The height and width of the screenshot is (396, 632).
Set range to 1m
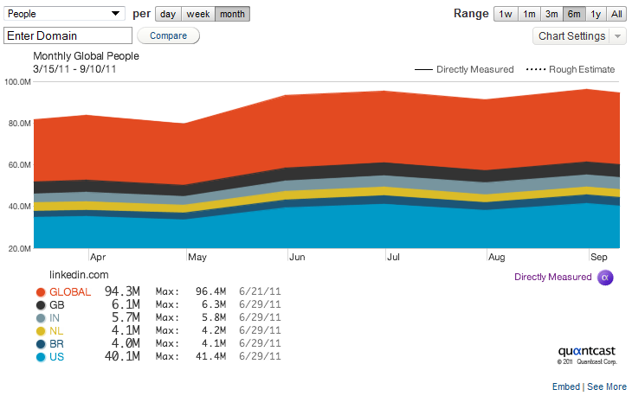529,14
